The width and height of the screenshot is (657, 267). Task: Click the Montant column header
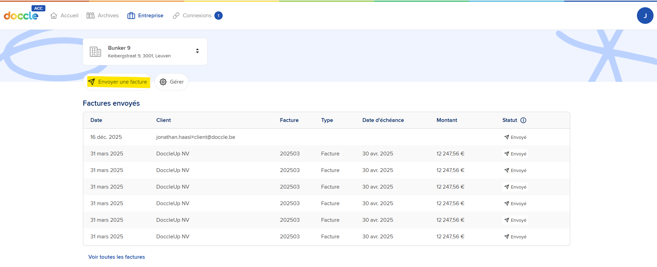pyautogui.click(x=446, y=120)
